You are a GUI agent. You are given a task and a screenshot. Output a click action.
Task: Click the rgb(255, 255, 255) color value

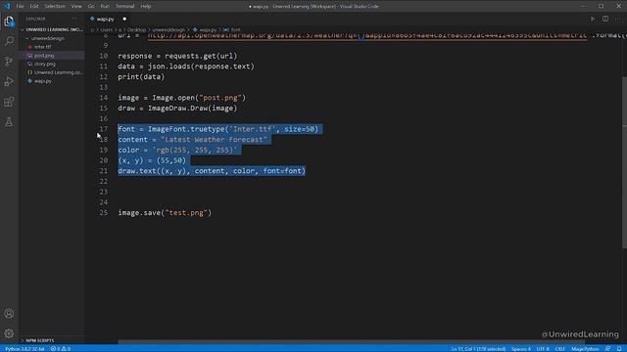click(195, 150)
